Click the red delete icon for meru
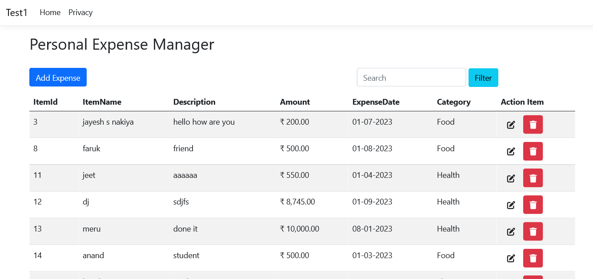 click(x=533, y=231)
